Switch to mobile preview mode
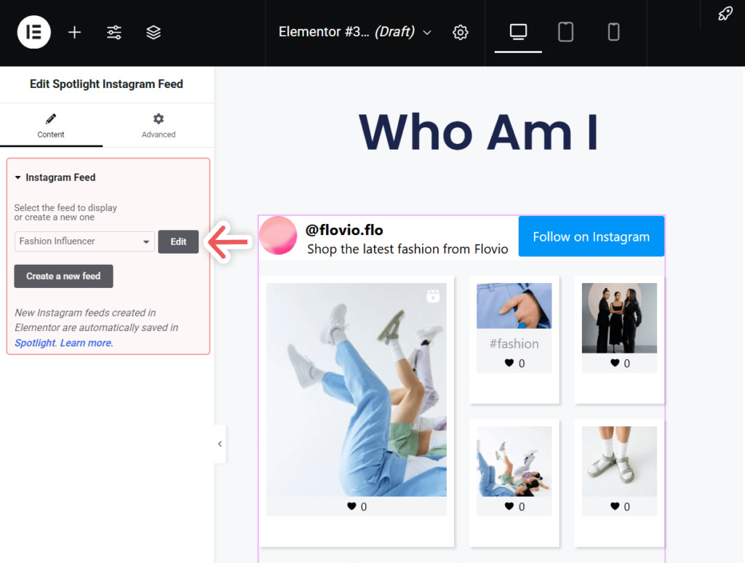 (x=613, y=32)
